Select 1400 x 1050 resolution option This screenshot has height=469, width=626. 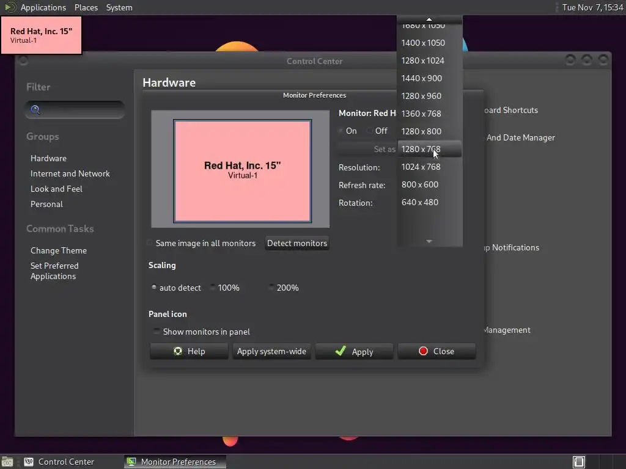(x=430, y=43)
